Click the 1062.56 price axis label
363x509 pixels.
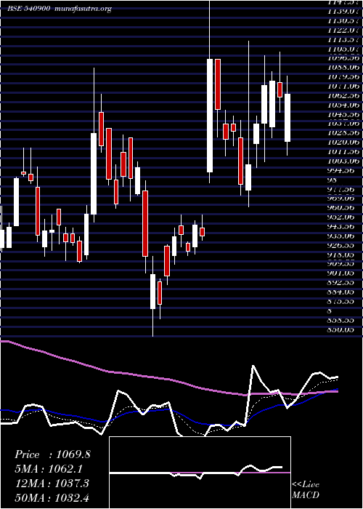(343, 96)
